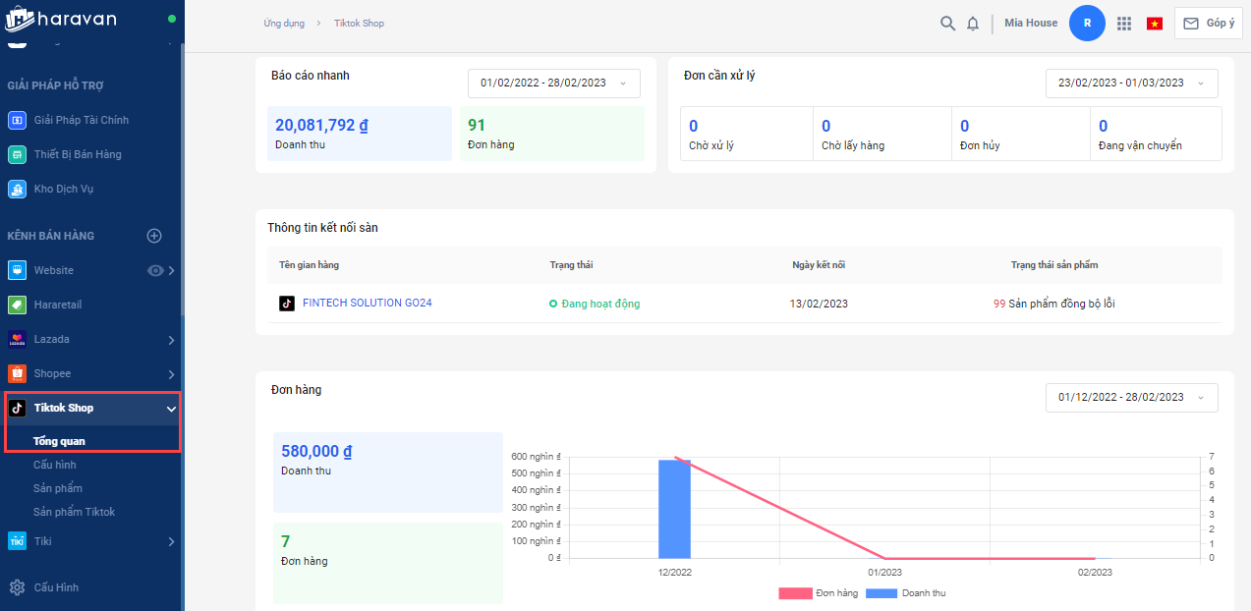Open Cấu Hình settings gear icon
Screen dimensions: 1251x611
[x=17, y=587]
